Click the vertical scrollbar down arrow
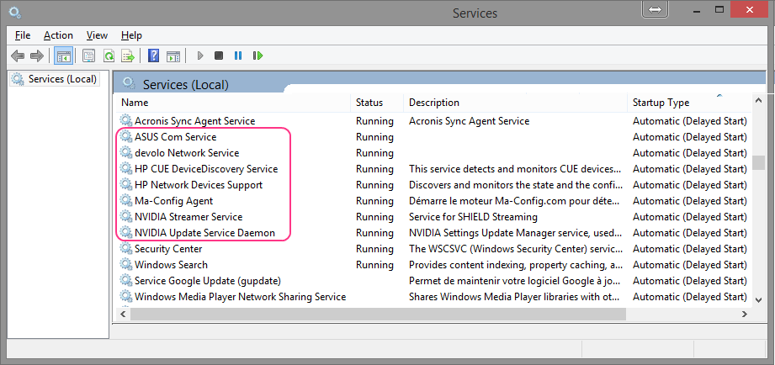 tap(758, 299)
